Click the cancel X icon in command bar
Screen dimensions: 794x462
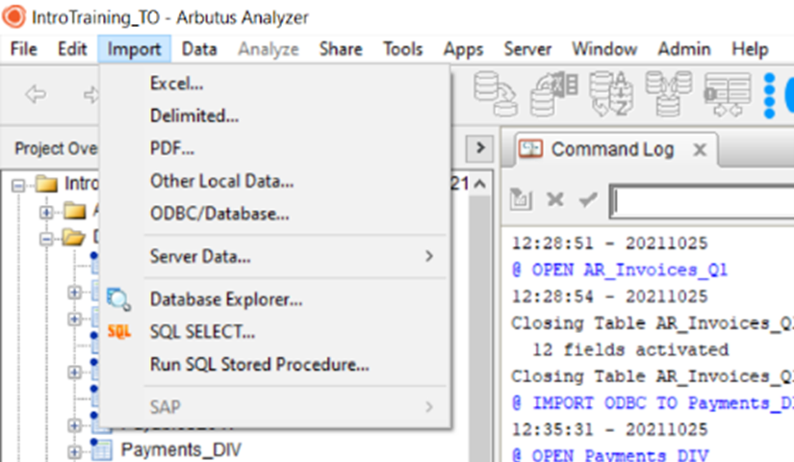coord(555,199)
